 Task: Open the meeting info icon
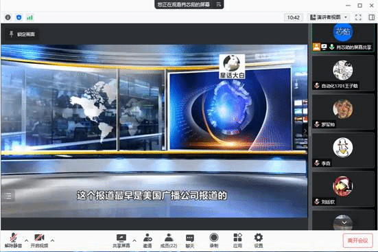point(8,17)
